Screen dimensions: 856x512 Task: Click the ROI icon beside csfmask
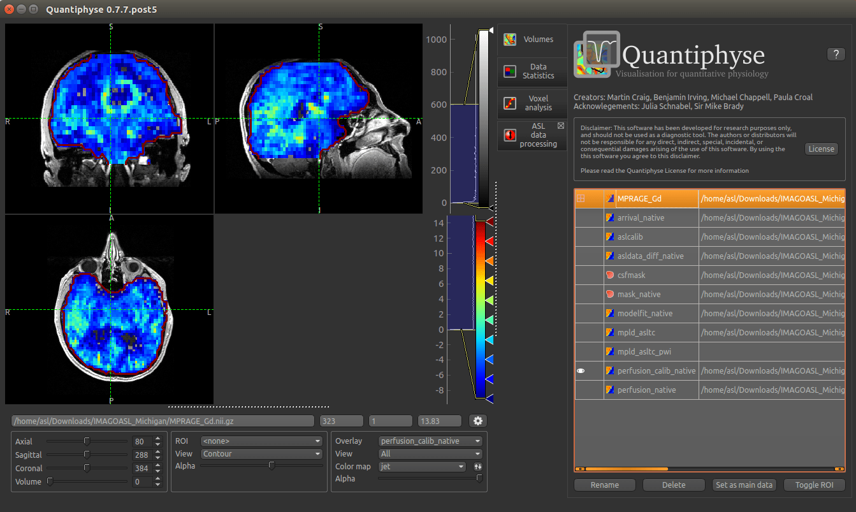click(x=610, y=275)
